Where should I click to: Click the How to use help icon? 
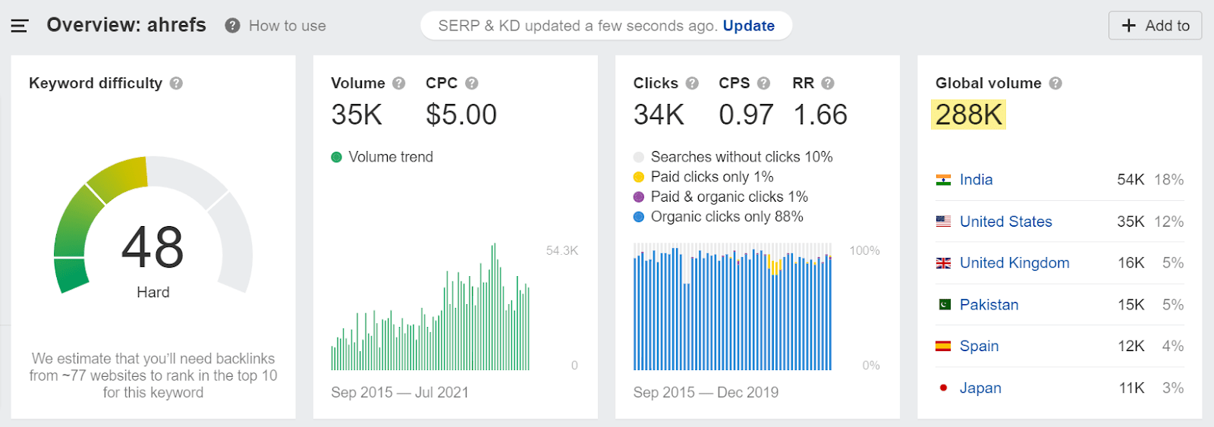coord(233,26)
